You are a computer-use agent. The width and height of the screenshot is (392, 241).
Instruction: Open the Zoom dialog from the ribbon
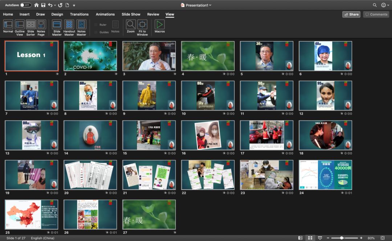click(131, 26)
